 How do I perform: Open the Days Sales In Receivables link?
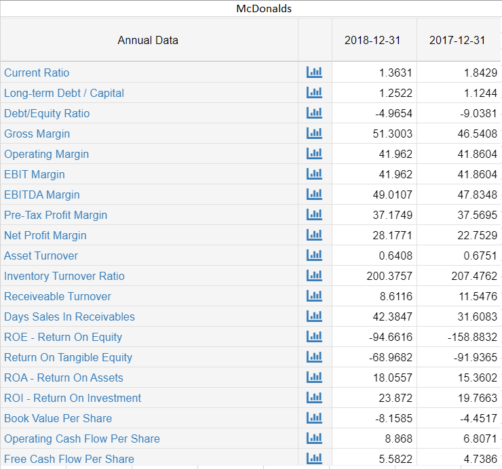click(69, 317)
